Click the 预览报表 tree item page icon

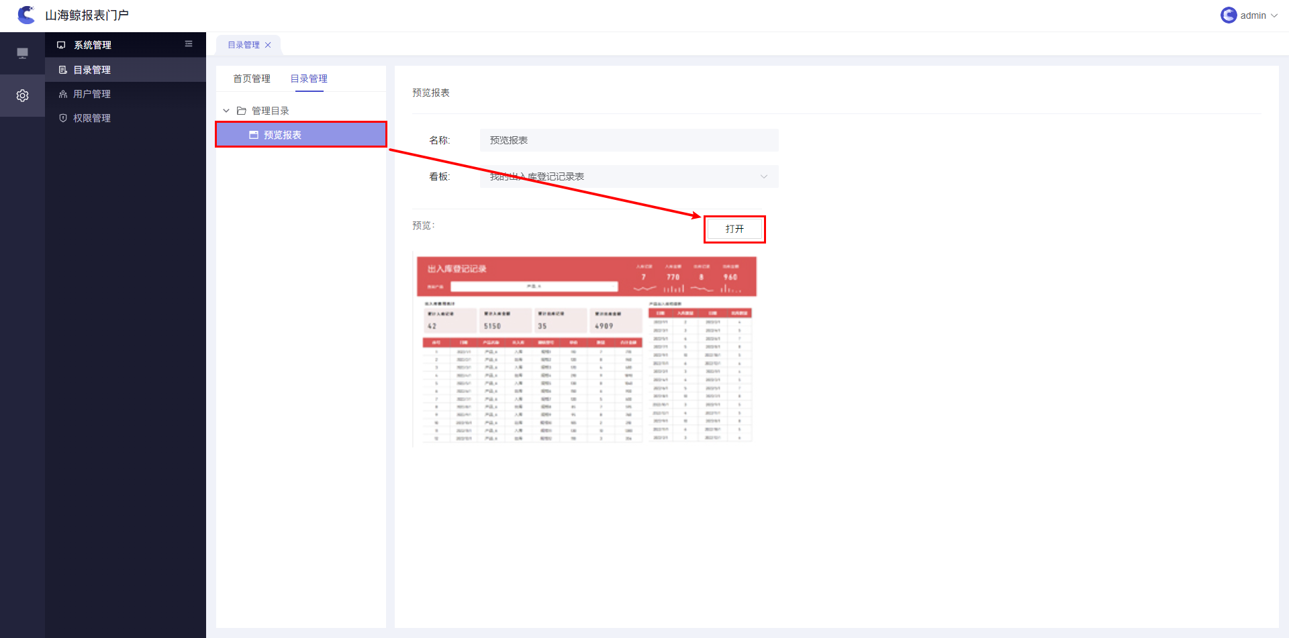click(254, 135)
